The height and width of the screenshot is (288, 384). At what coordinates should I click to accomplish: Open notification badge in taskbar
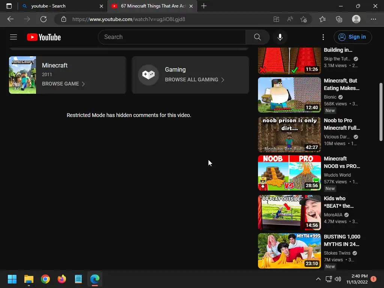point(373,279)
